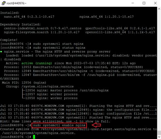
Task: Click the 'Hint: Some lines were ellipsized' line
Action: [55, 121]
